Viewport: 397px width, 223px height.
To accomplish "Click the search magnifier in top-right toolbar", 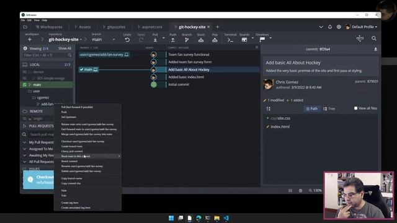I will pyautogui.click(x=374, y=38).
